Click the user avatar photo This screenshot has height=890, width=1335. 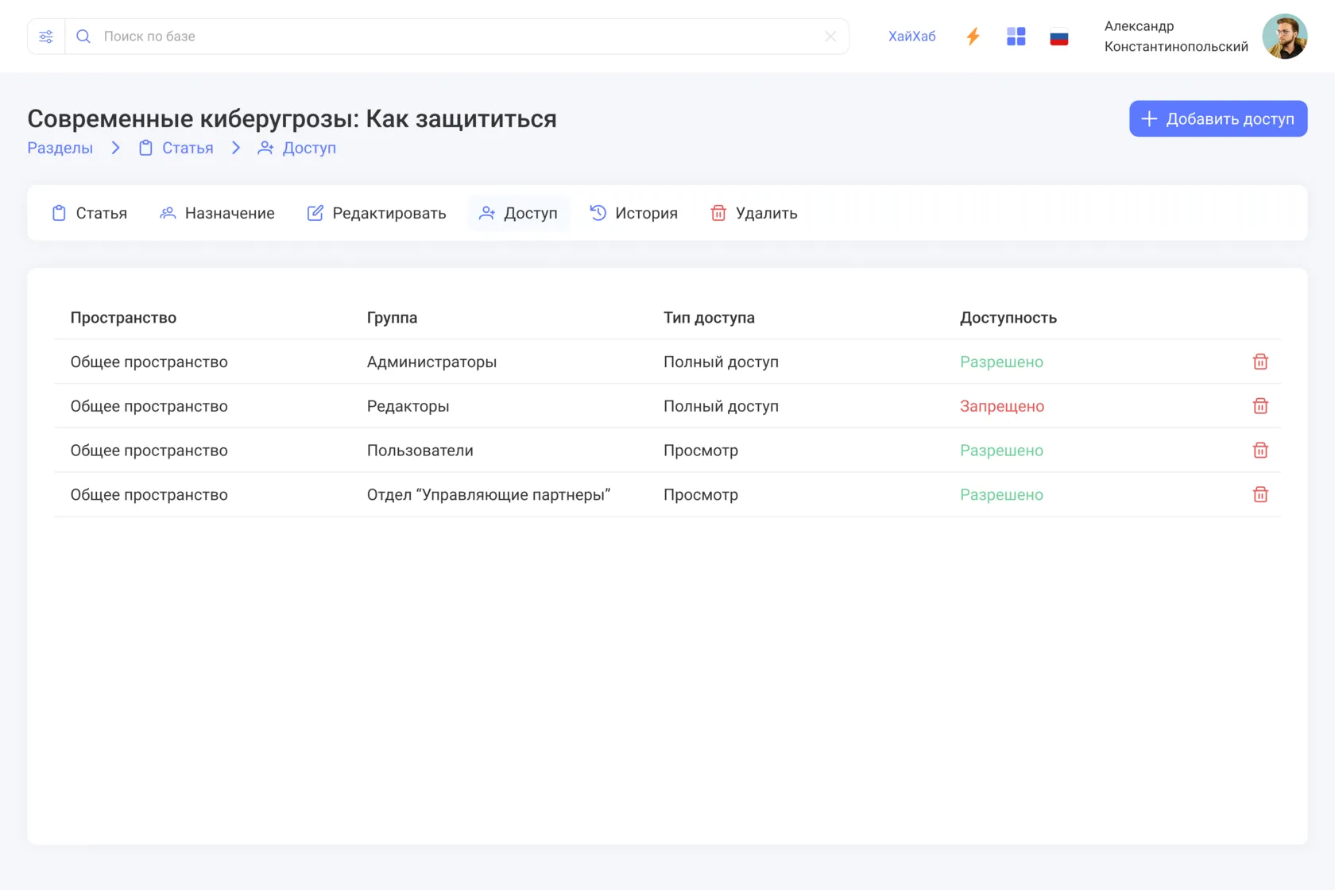tap(1284, 37)
